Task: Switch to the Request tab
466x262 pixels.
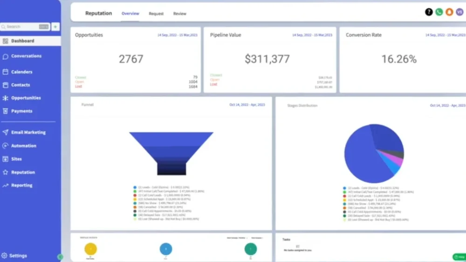Action: pos(156,13)
